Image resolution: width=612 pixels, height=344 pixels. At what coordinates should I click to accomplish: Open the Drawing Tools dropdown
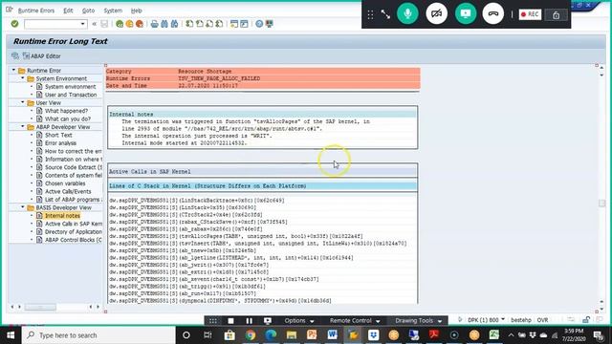[x=419, y=321]
